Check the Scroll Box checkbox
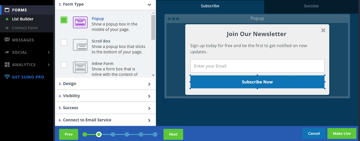360x141 pixels. pos(64,42)
